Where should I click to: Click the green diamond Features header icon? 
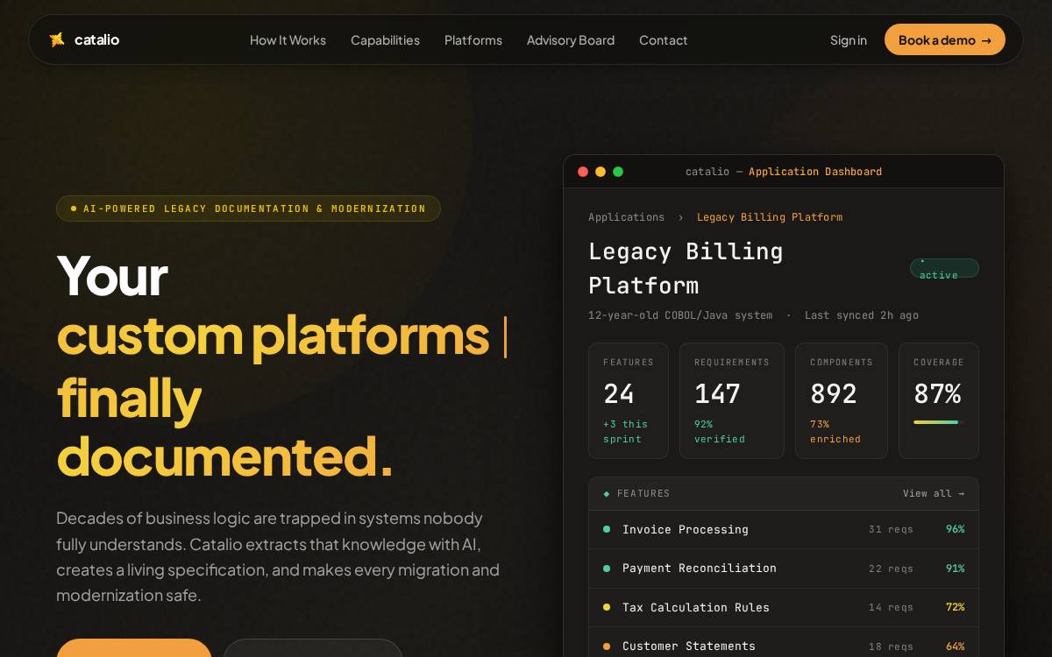pos(607,494)
